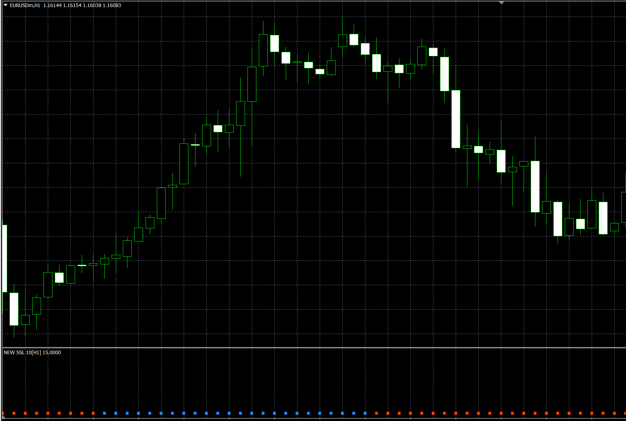Click the OHLC price values in chart header
This screenshot has width=626, height=421.
pyautogui.click(x=82, y=5)
